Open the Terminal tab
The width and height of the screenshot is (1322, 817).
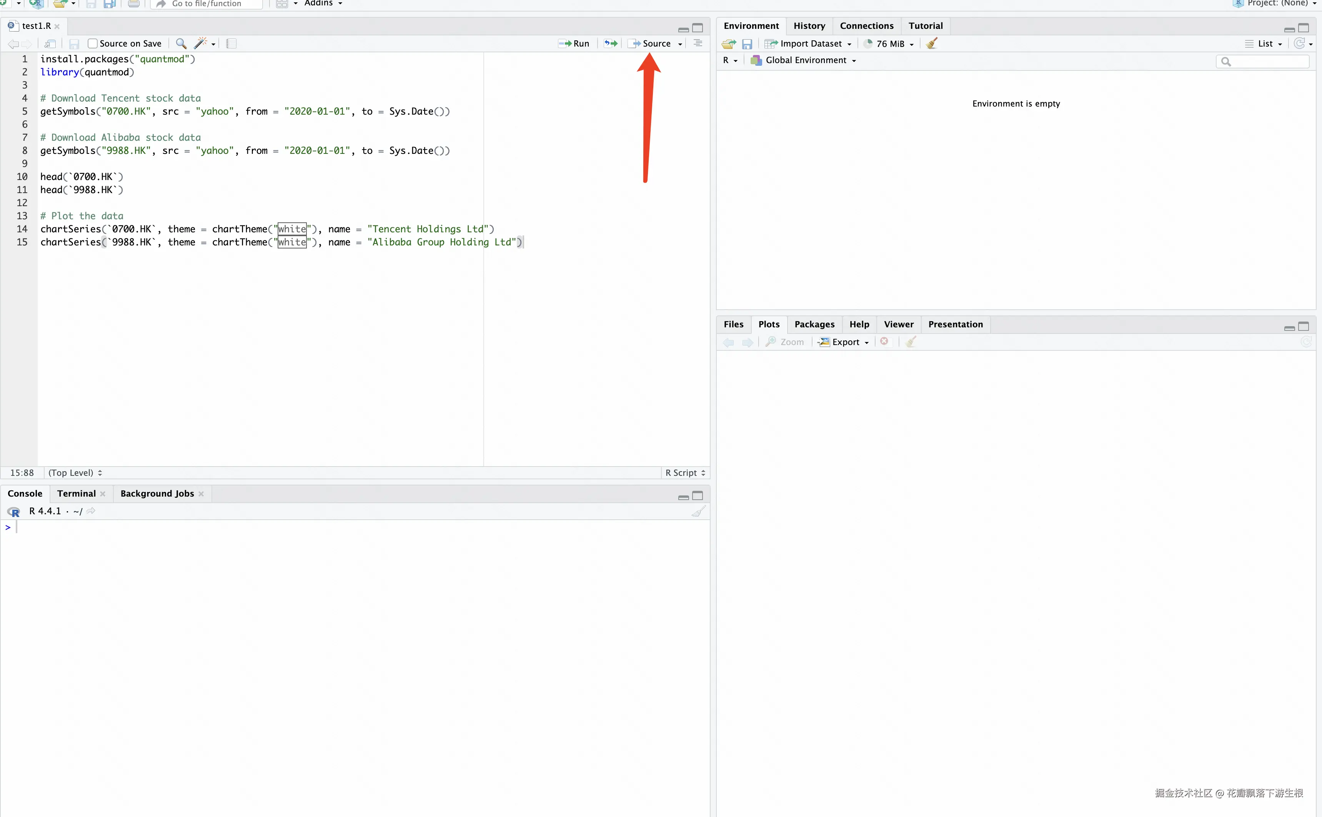[76, 494]
